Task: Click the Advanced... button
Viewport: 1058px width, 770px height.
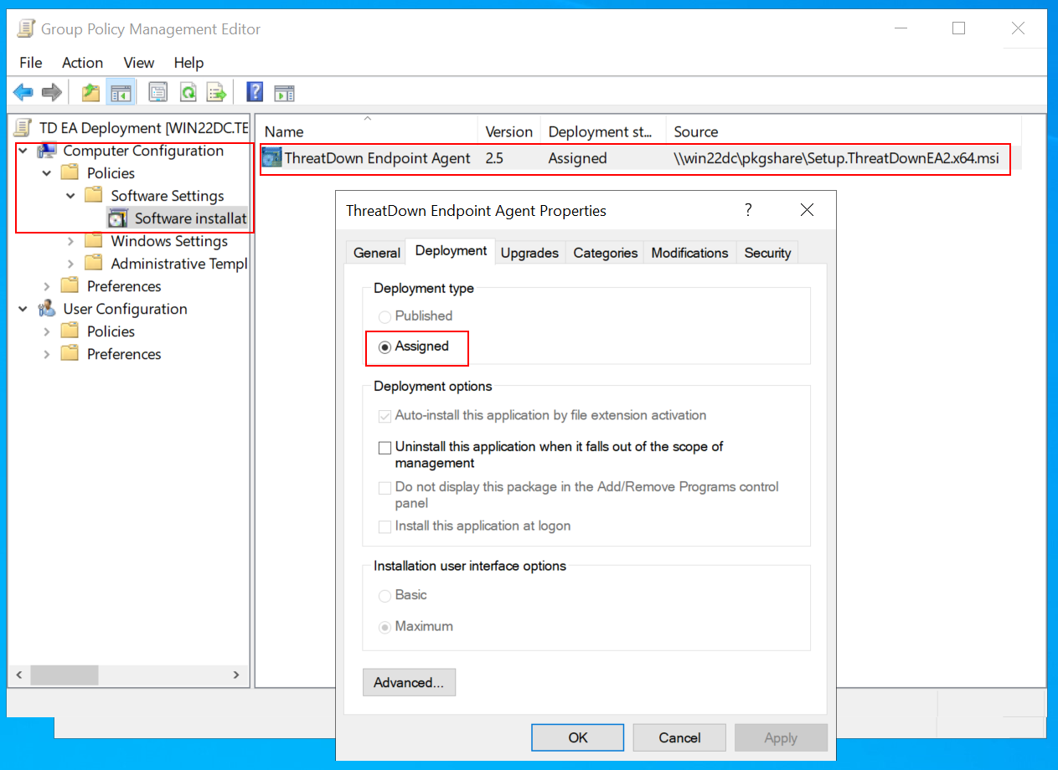Action: pyautogui.click(x=409, y=682)
